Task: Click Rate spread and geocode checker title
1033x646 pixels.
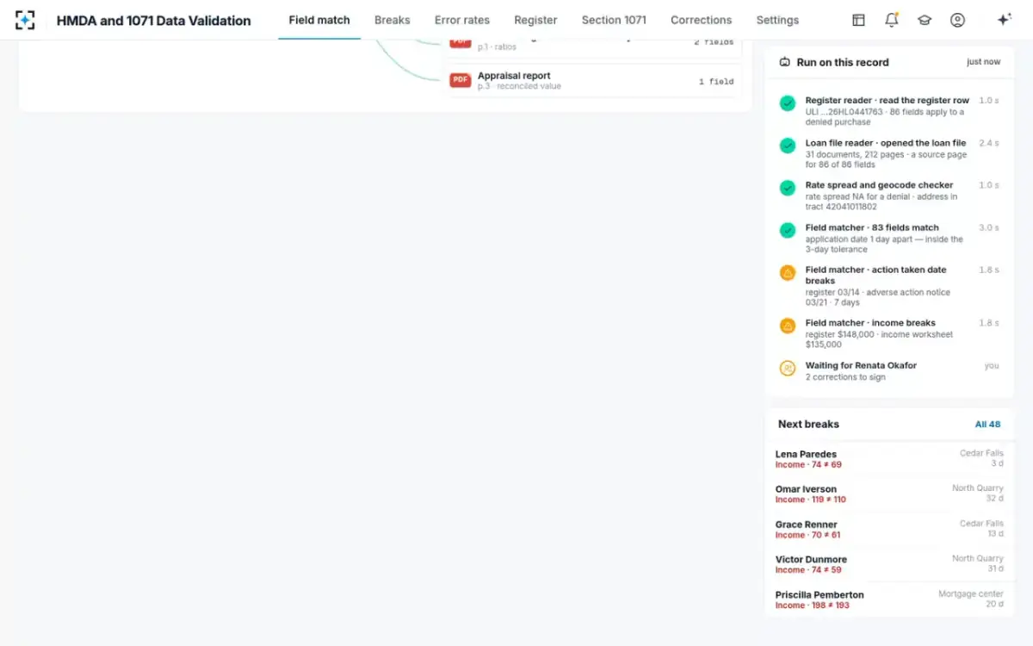Action: pos(879,185)
